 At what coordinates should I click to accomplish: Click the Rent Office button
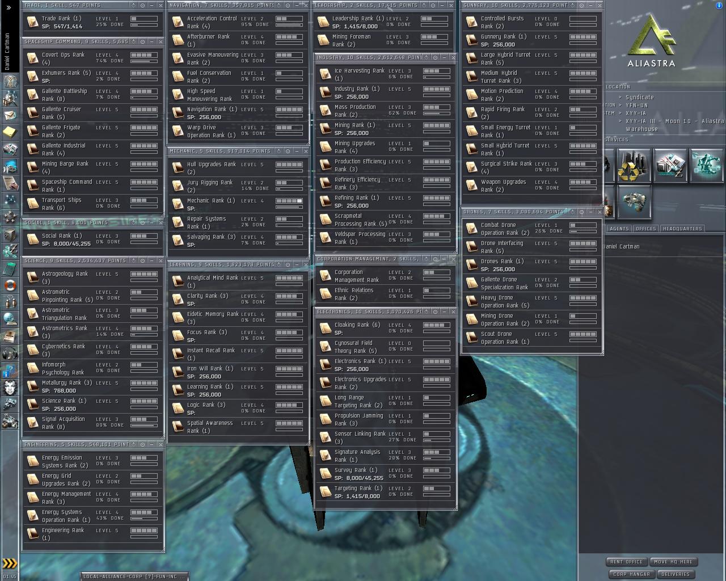coord(627,562)
